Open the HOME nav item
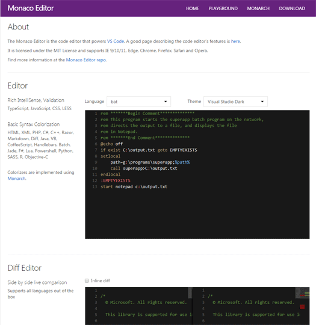The height and width of the screenshot is (325, 316). coord(193,8)
